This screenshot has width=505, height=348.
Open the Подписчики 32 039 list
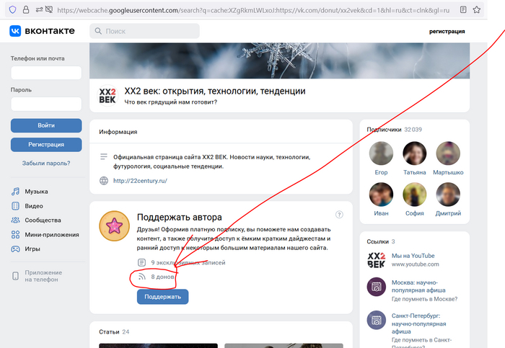tap(394, 129)
